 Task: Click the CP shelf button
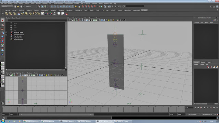47,14
